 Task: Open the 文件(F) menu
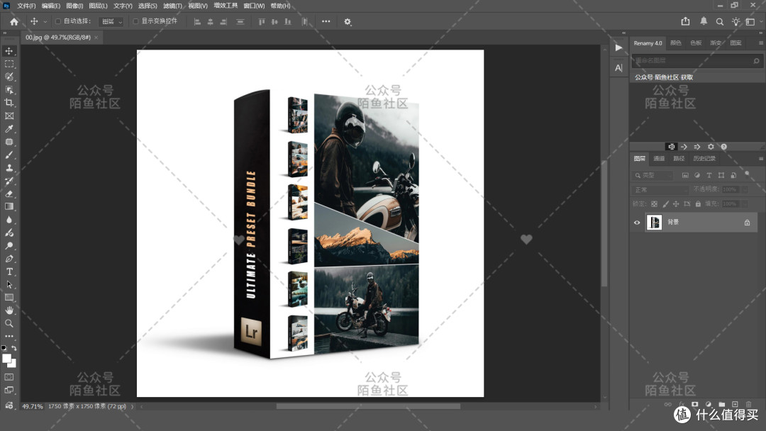point(26,6)
